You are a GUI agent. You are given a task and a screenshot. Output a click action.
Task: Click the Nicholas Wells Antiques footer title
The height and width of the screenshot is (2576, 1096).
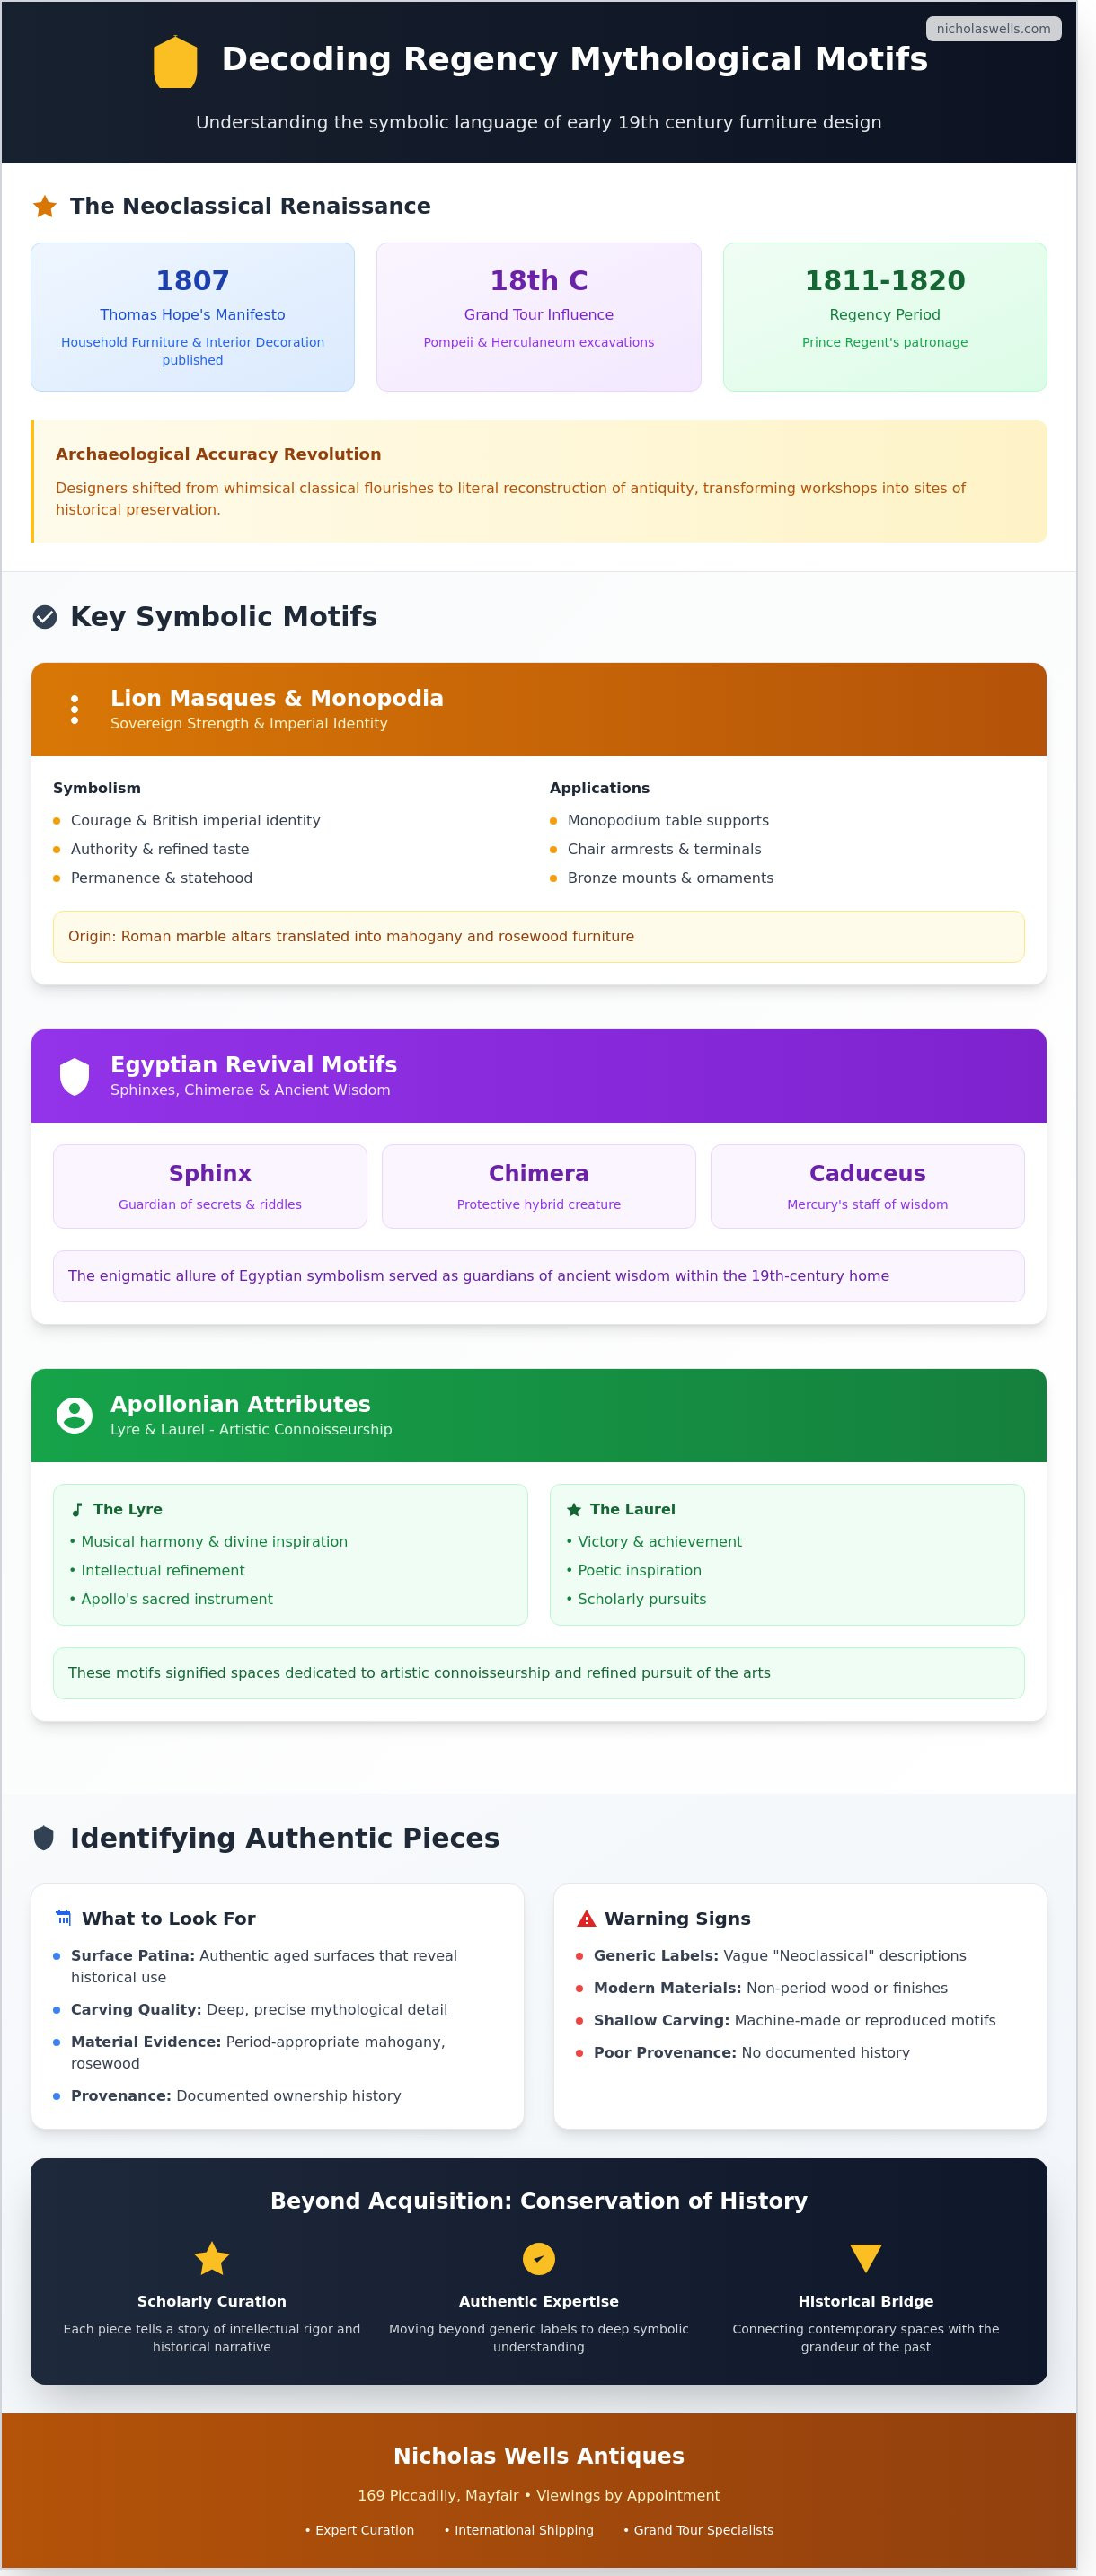point(539,2456)
